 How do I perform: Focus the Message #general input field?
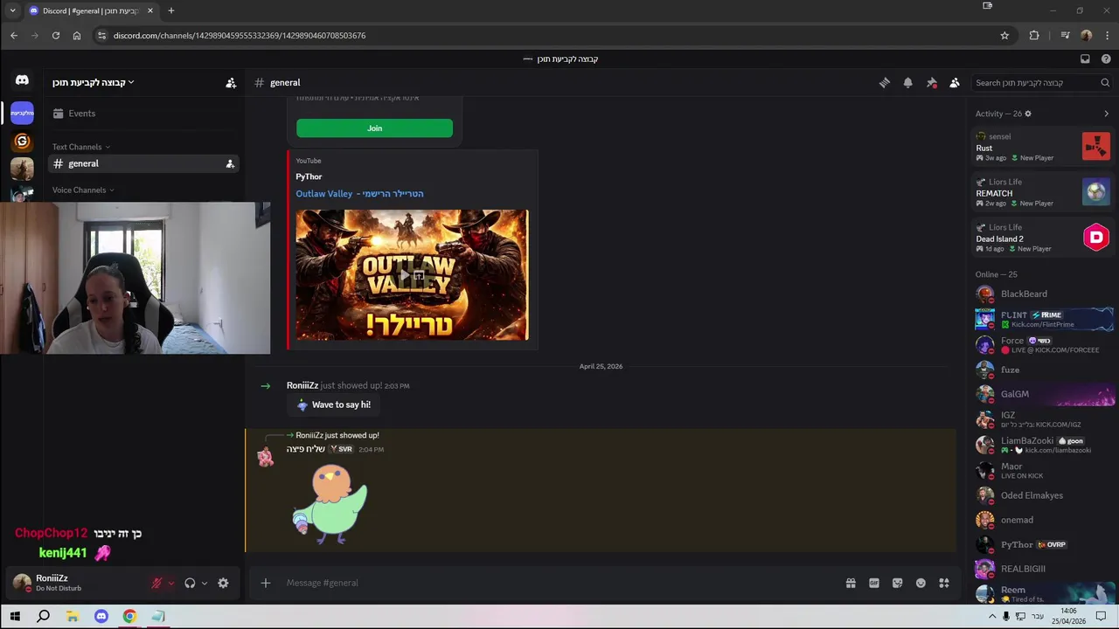pos(559,583)
